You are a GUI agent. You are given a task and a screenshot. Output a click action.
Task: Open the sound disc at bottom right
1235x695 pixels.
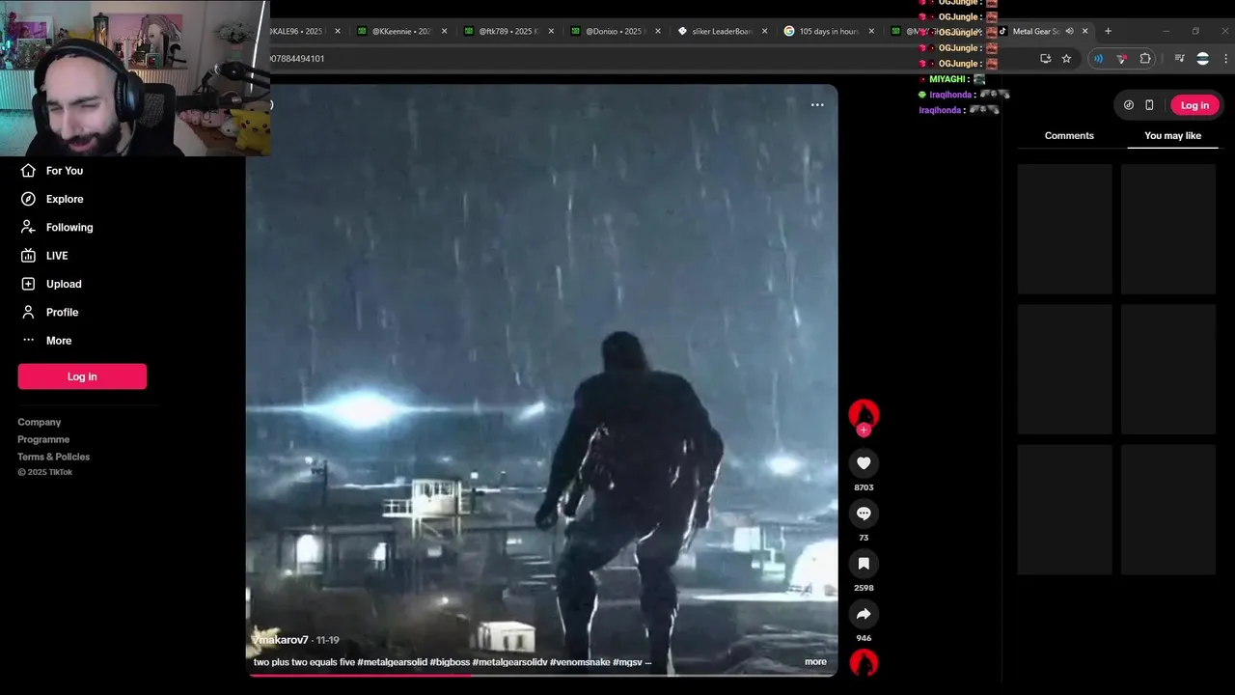(x=864, y=662)
